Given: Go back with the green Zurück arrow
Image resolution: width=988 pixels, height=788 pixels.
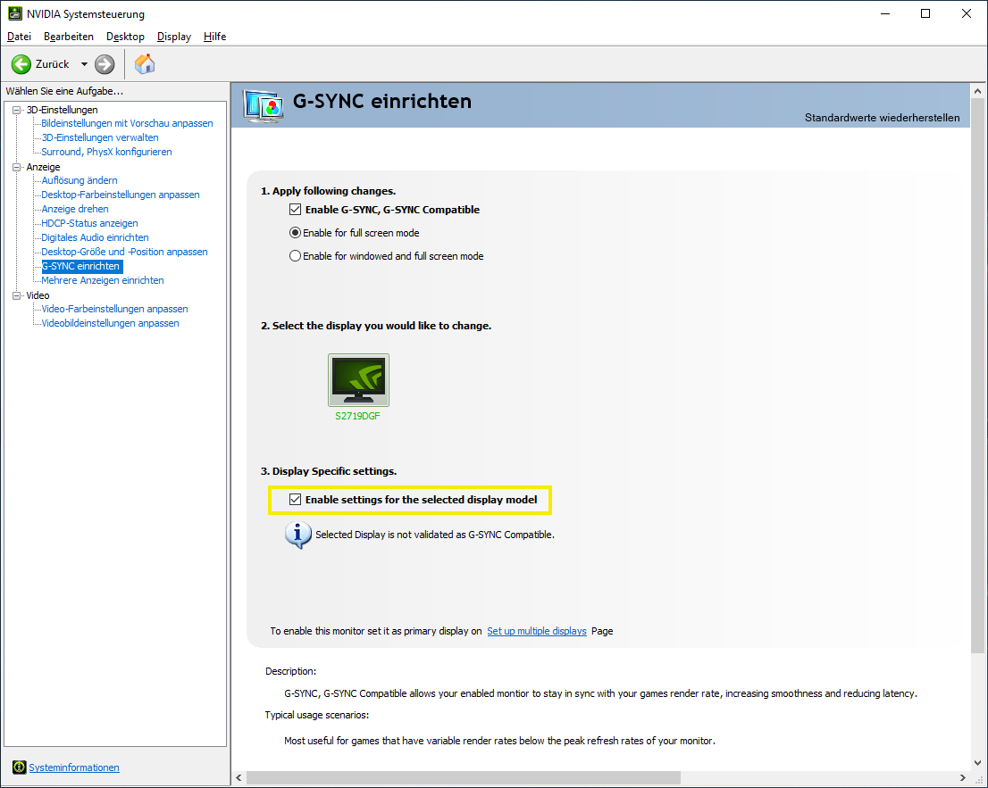Looking at the screenshot, I should [x=21, y=64].
